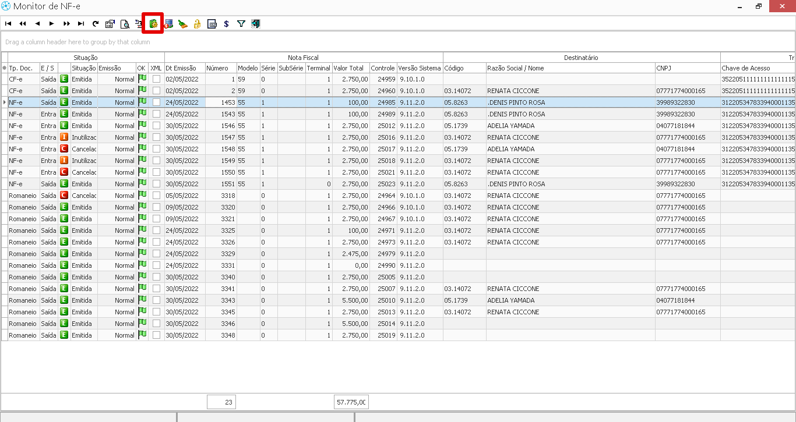
Task: Sort by the Dt Emissão column header
Action: [x=185, y=68]
